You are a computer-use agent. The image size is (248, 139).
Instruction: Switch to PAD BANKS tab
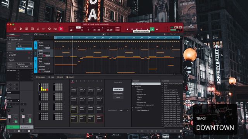(x=41, y=77)
